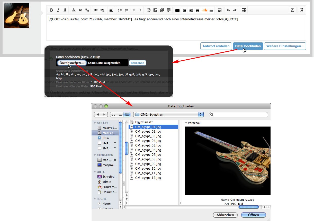Screen dimensions: 314x221
Task: Collapse the FREIGABEN sidebar section
Action: click(95, 155)
